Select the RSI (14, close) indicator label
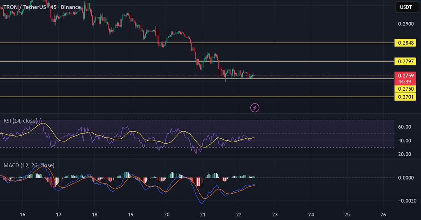Image resolution: width=421 pixels, height=220 pixels. (x=20, y=121)
